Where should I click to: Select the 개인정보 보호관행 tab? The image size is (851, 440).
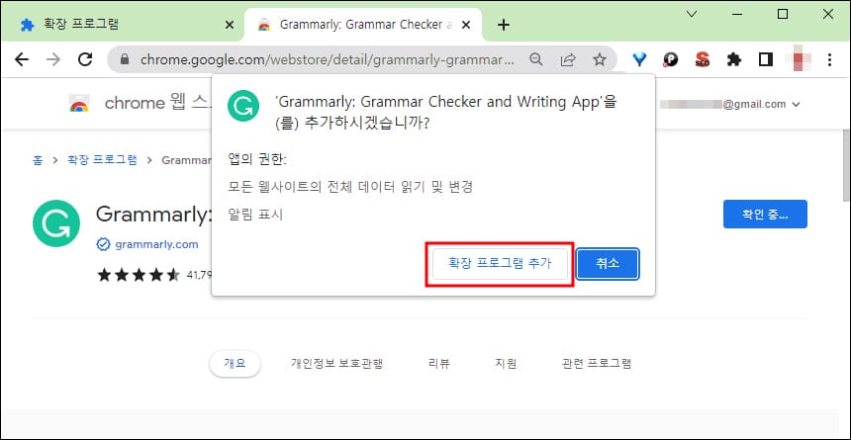pos(337,364)
